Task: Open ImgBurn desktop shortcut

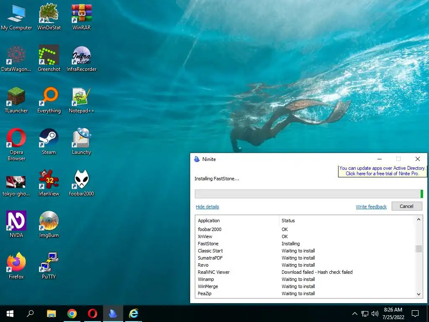Action: (49, 225)
